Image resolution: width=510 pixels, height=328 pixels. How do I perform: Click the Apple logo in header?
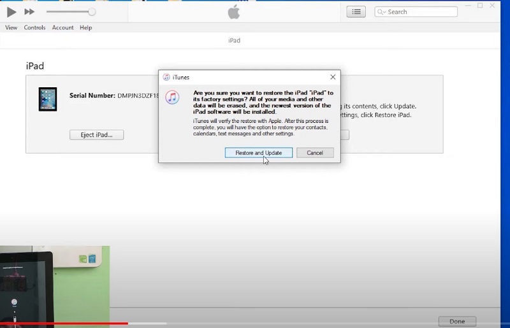[x=234, y=12]
